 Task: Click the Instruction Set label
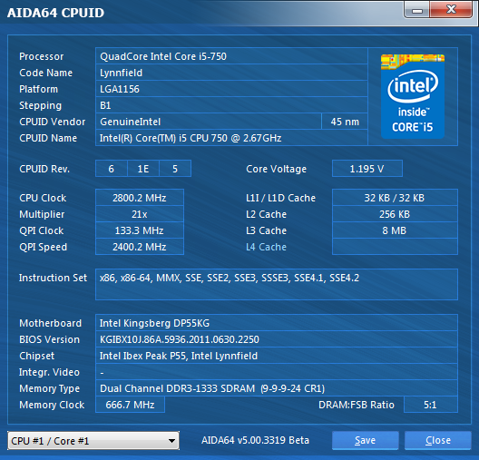tap(53, 278)
